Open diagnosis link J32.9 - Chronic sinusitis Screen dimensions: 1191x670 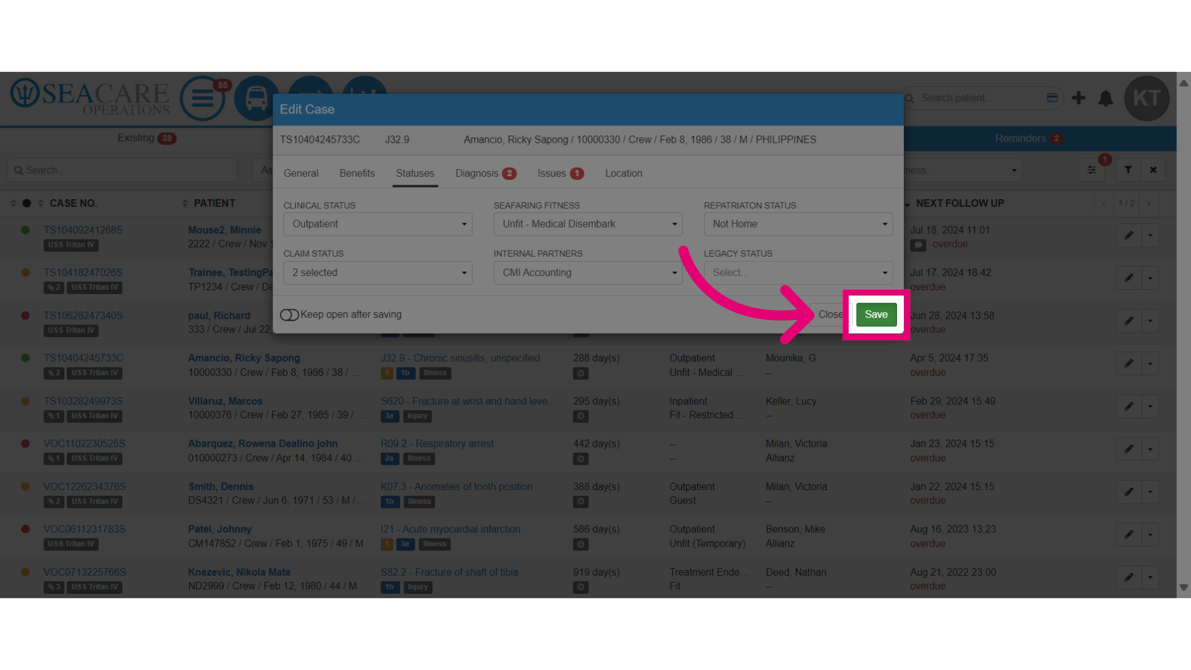click(460, 358)
